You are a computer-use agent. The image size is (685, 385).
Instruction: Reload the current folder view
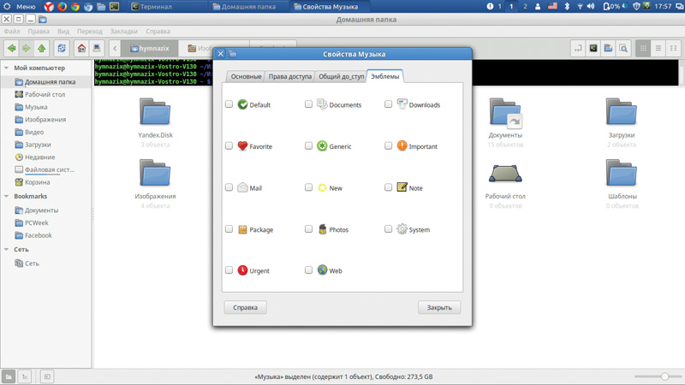(x=62, y=49)
